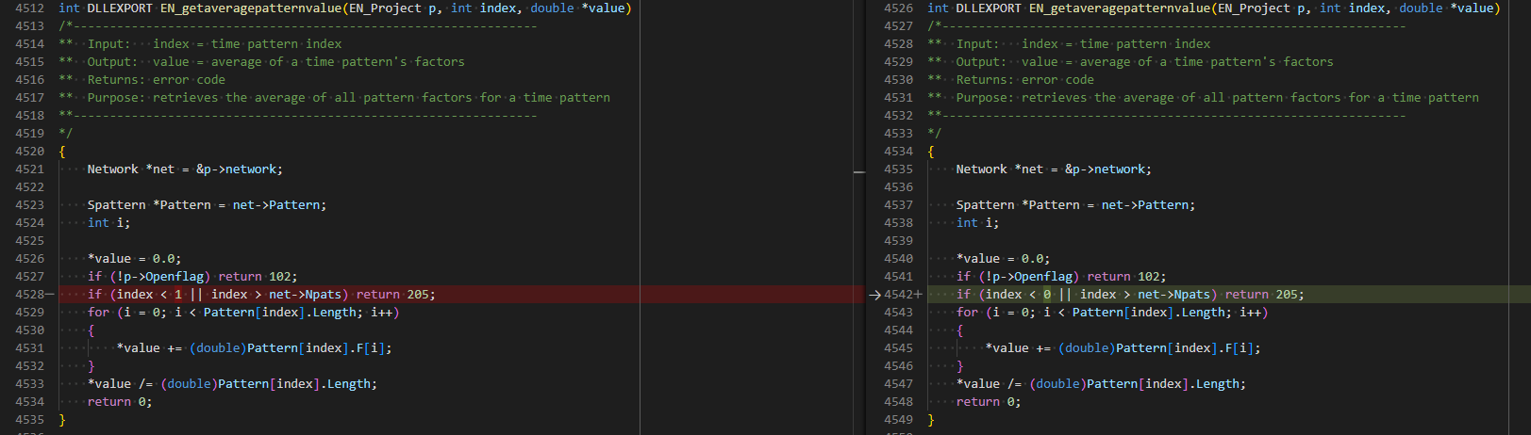Click 'return 0;' on right line 4548
This screenshot has width=1531, height=435.
(989, 402)
